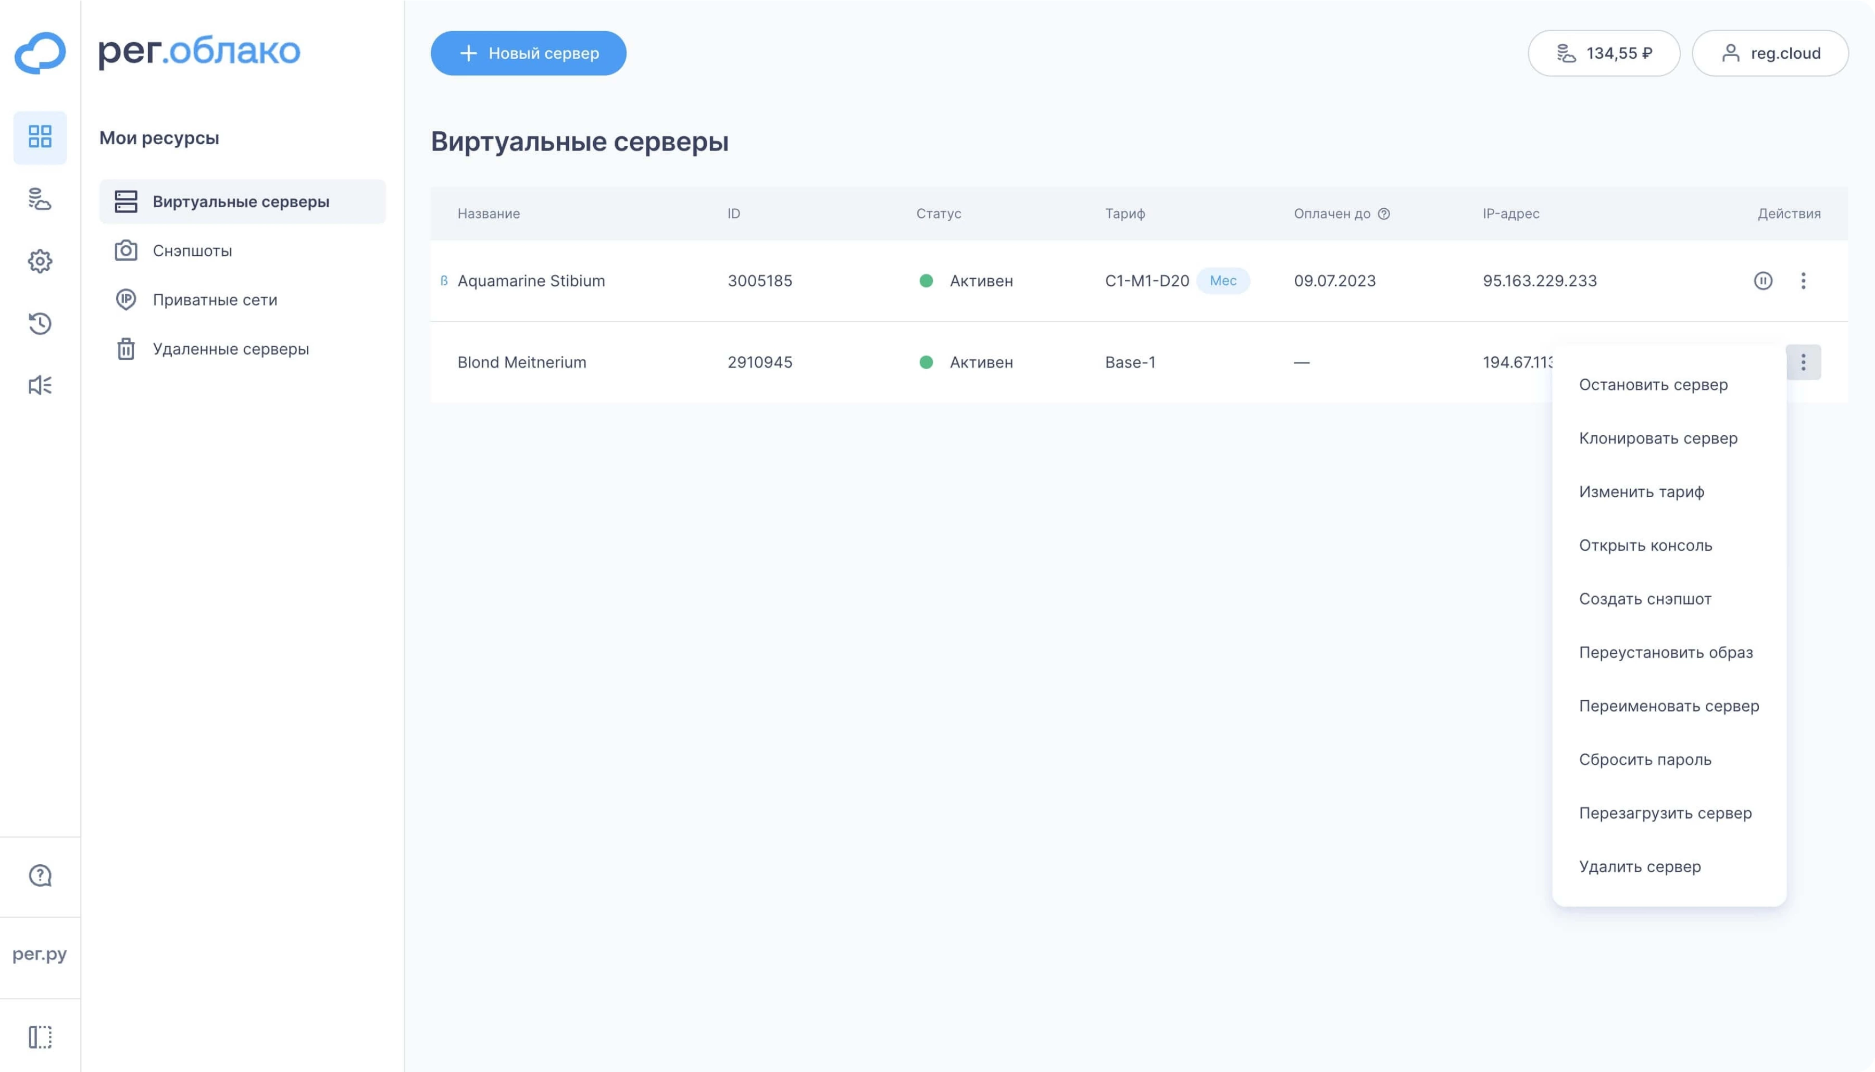The height and width of the screenshot is (1072, 1875).
Task: Open the billing coins-and-cloud sidebar icon
Action: (40, 199)
